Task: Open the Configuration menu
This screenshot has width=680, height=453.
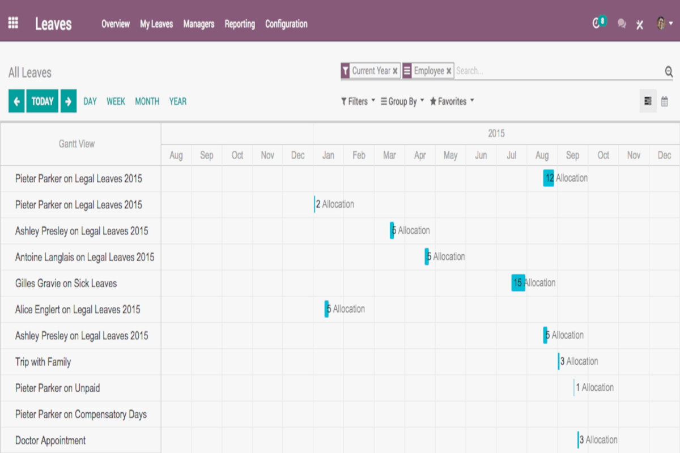Action: point(286,24)
